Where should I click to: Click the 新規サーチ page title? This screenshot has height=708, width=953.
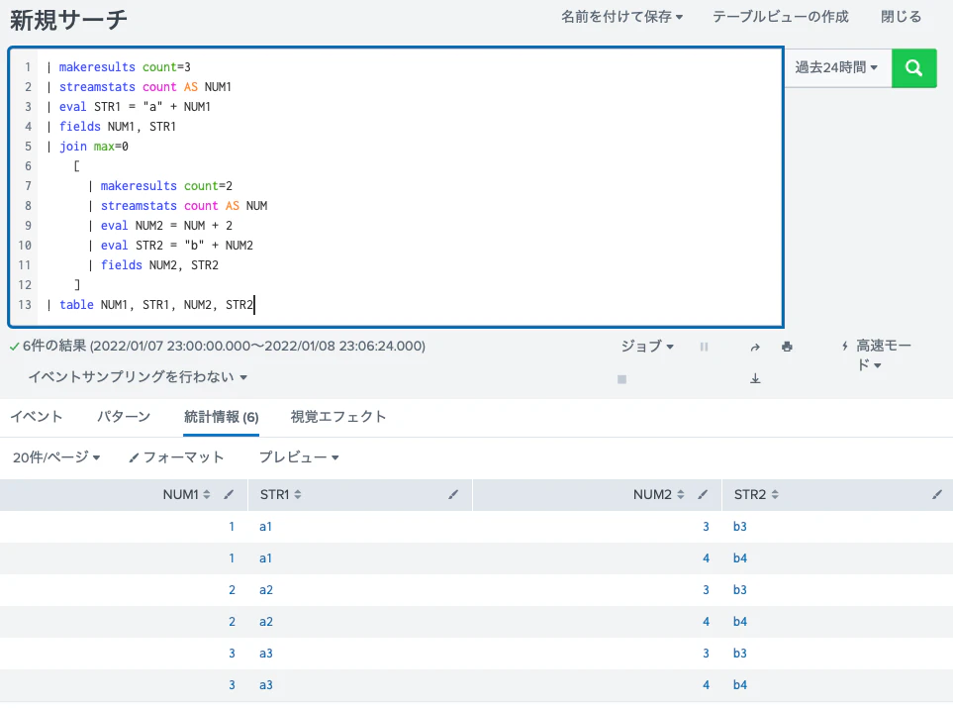pyautogui.click(x=68, y=21)
